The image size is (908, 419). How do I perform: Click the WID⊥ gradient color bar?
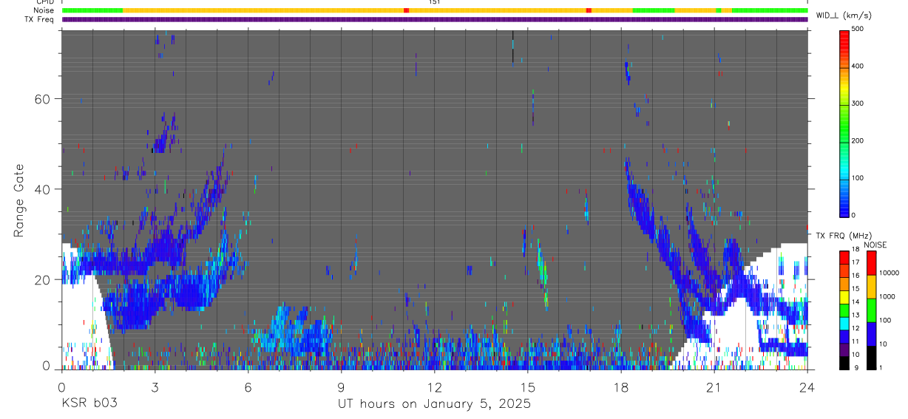coord(844,123)
